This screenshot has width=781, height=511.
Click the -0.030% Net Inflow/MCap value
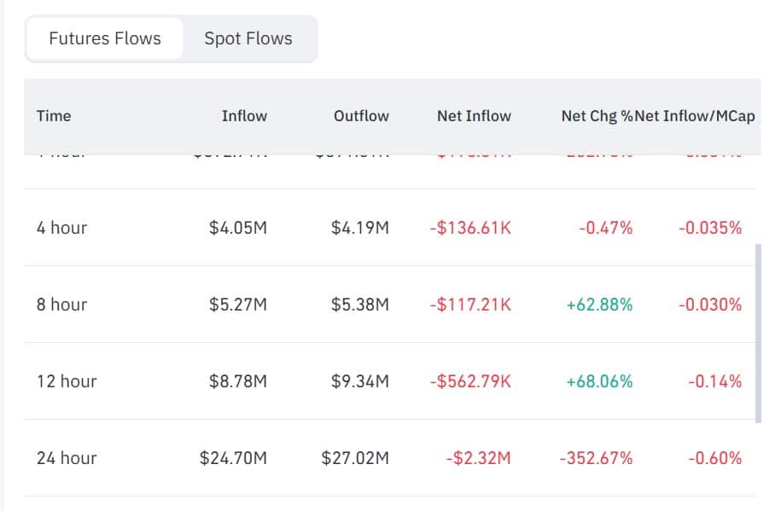click(710, 305)
